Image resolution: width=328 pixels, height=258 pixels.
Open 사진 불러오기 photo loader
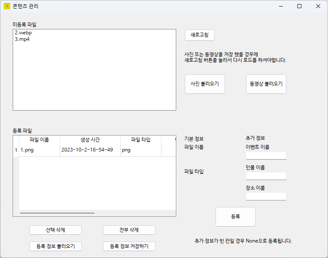coord(205,84)
